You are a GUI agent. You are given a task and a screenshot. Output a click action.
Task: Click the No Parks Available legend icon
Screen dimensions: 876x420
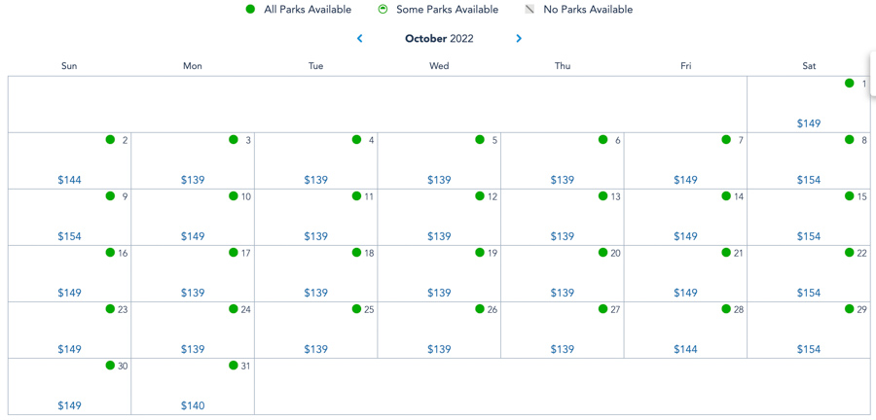[x=529, y=10]
